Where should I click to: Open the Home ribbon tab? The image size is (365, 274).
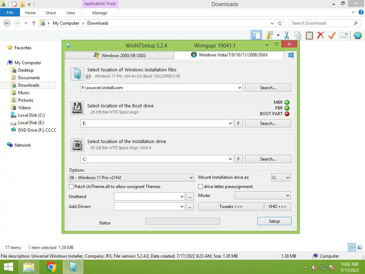(30, 13)
